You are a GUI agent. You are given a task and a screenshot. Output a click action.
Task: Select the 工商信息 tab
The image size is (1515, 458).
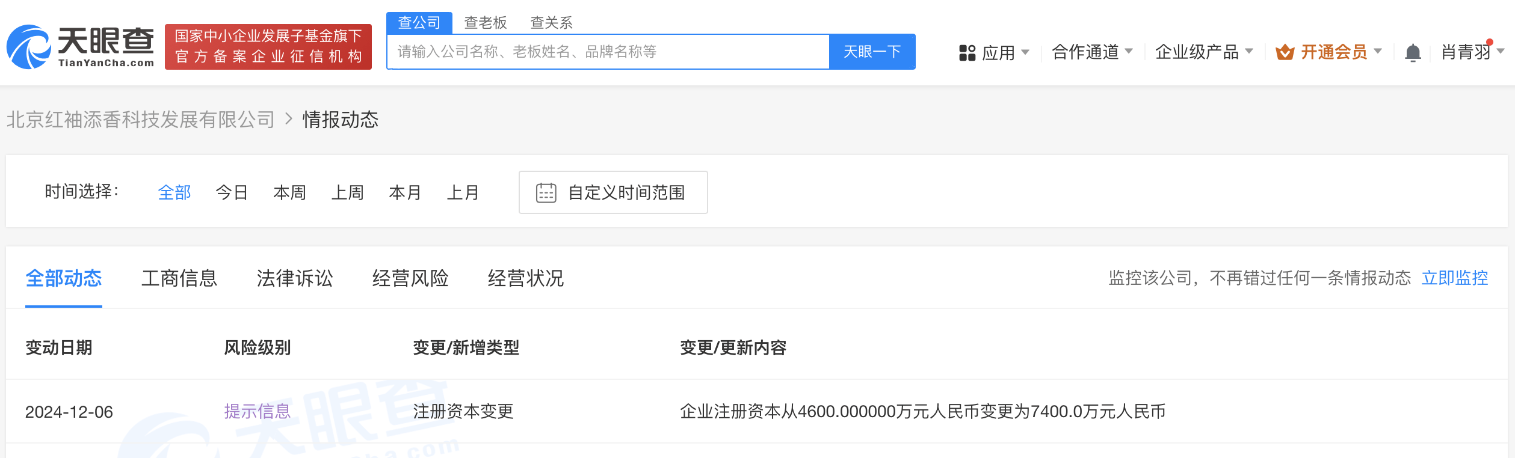pyautogui.click(x=179, y=278)
